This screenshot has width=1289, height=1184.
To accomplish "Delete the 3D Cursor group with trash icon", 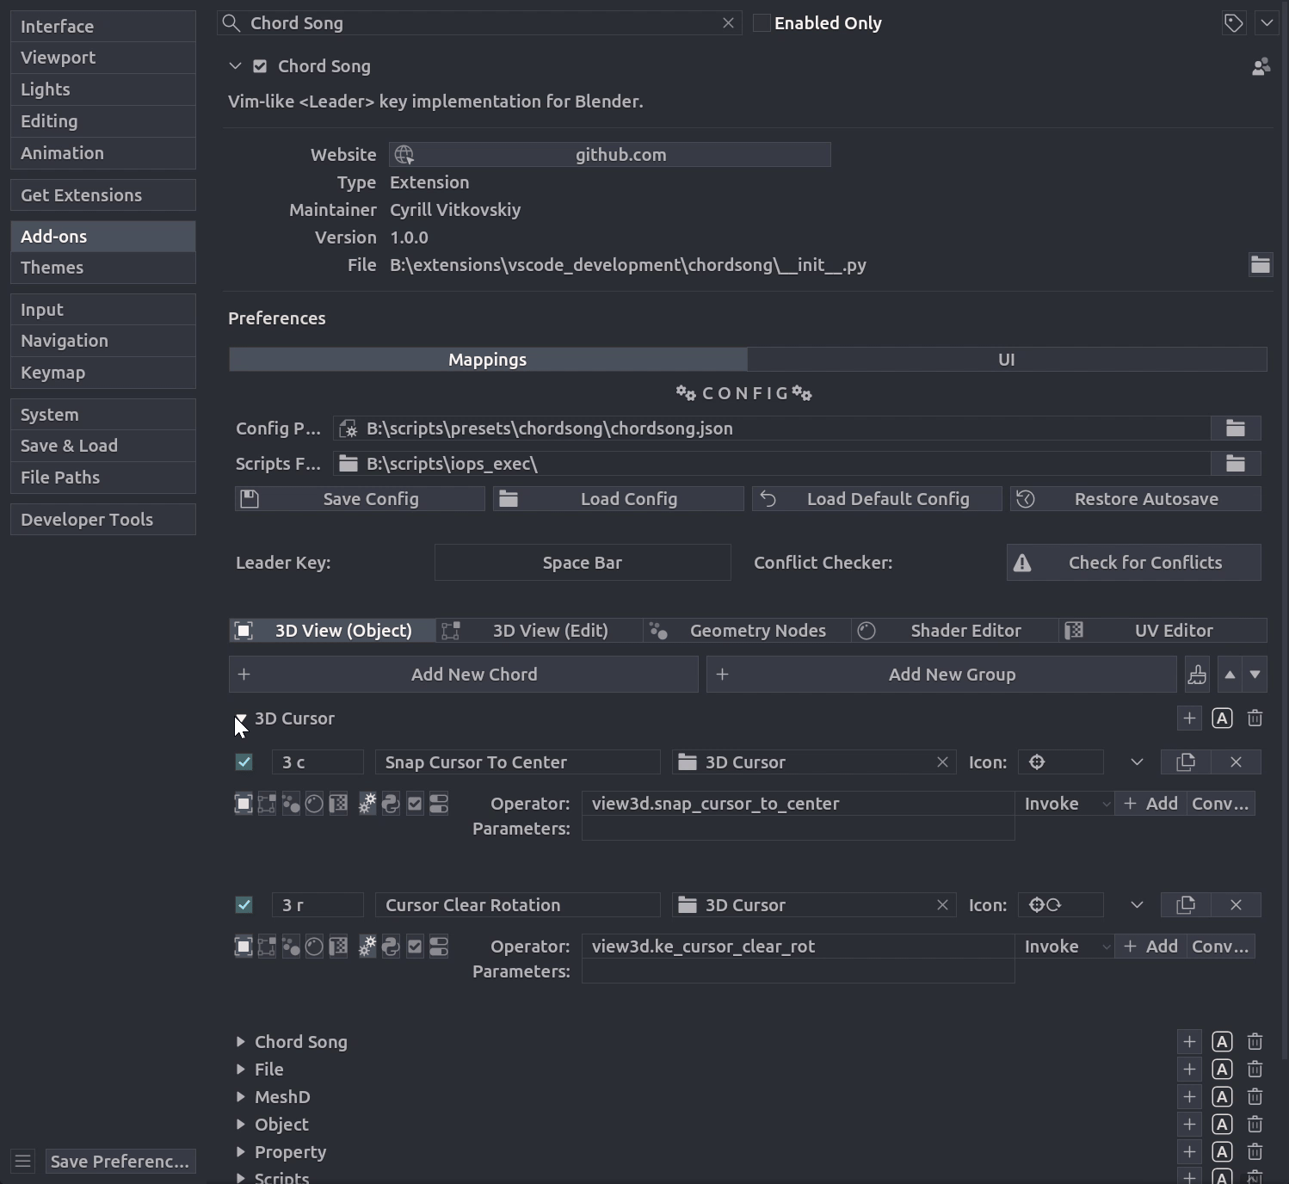I will pyautogui.click(x=1255, y=718).
